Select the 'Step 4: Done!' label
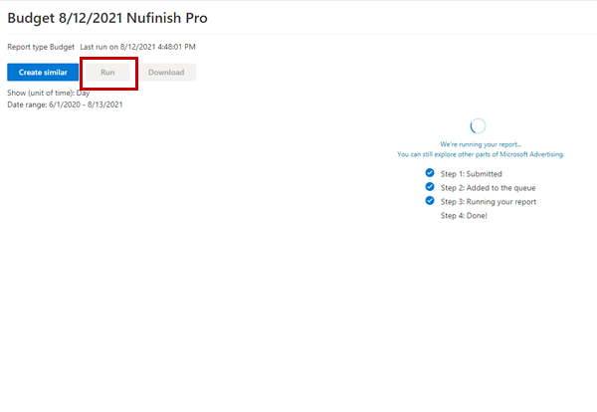 (464, 216)
